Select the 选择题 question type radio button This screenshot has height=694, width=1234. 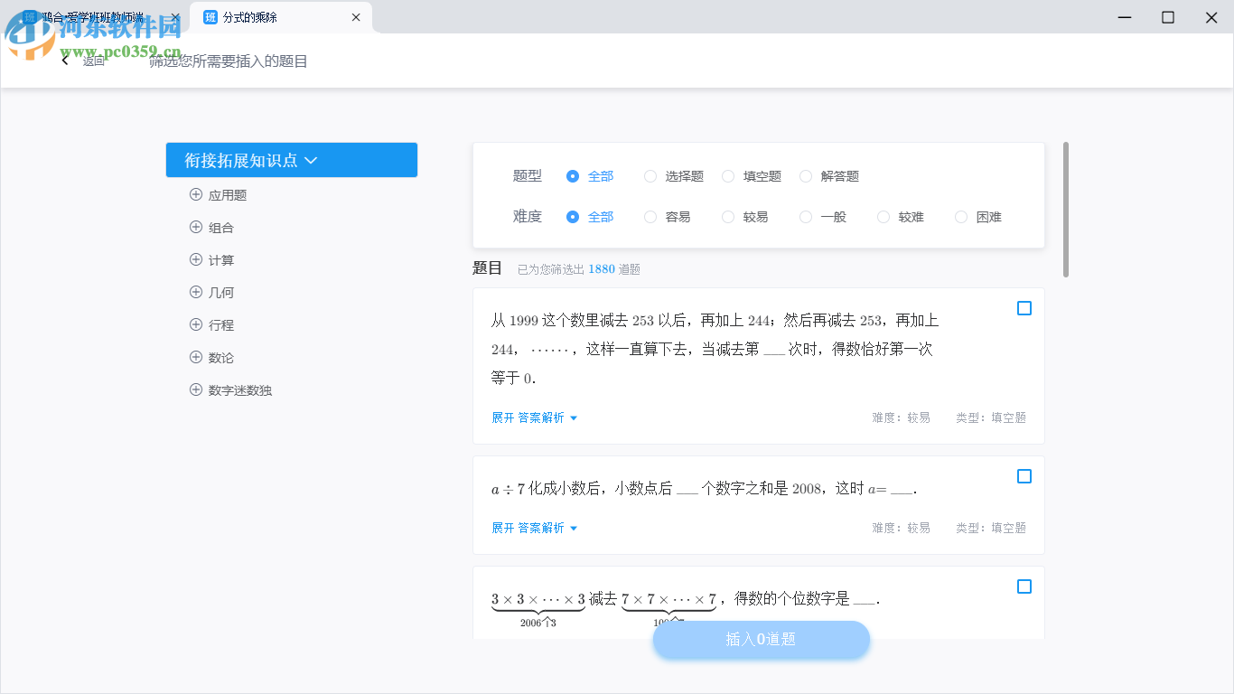650,176
